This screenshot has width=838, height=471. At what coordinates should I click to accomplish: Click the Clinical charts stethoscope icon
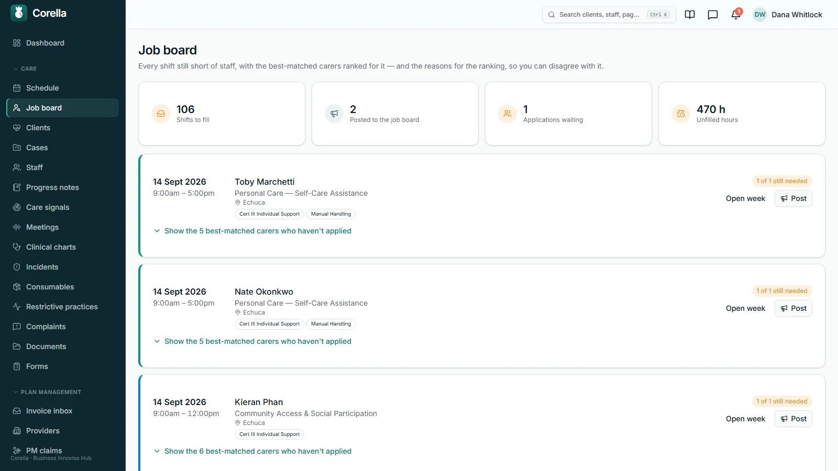tap(17, 247)
